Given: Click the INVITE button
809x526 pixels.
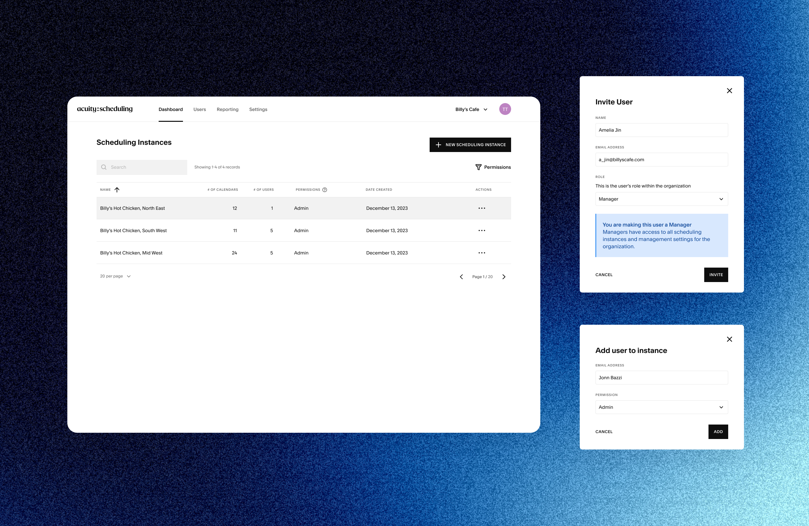Looking at the screenshot, I should [716, 274].
